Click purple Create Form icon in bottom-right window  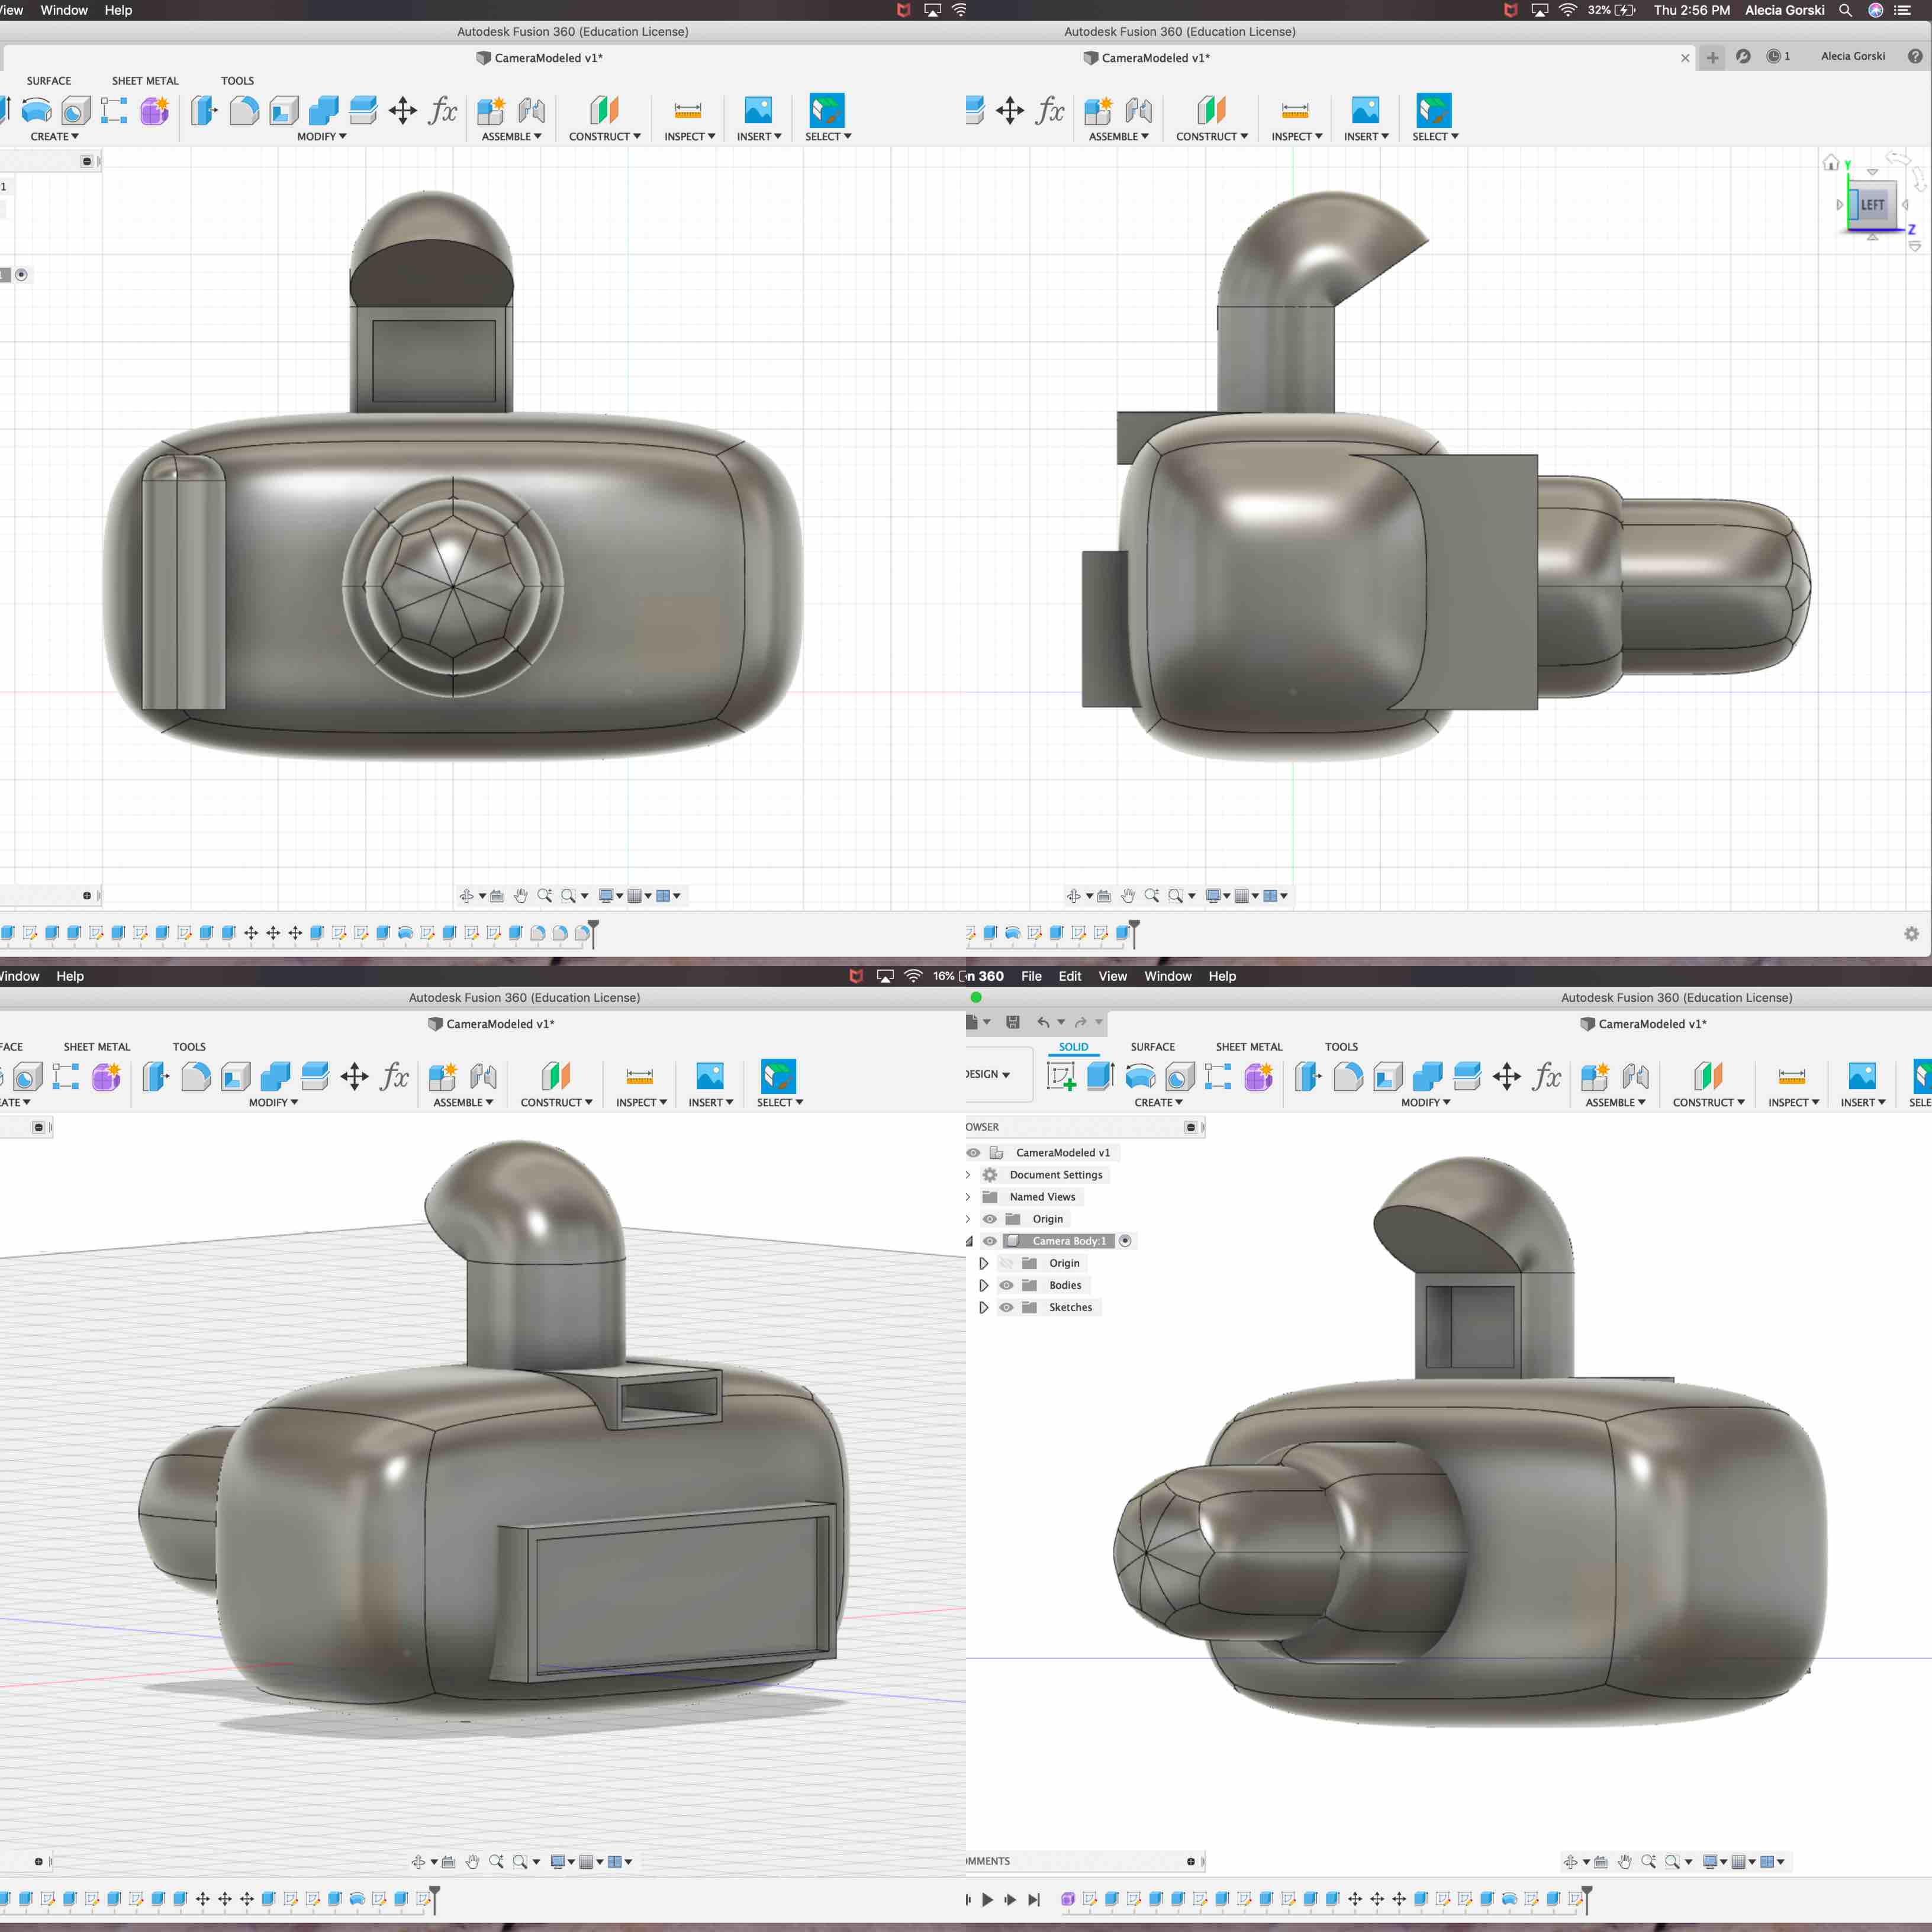coord(1258,1076)
